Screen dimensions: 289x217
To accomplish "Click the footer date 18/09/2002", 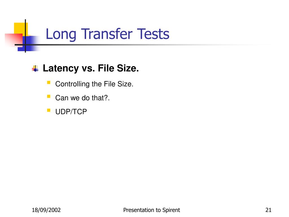I will tap(46, 210).
